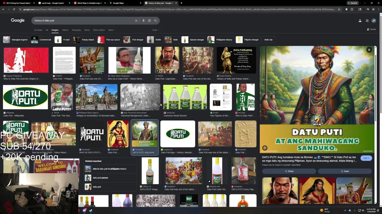Open the Esquire Philippines red silhouette thumbnail

click(26, 60)
